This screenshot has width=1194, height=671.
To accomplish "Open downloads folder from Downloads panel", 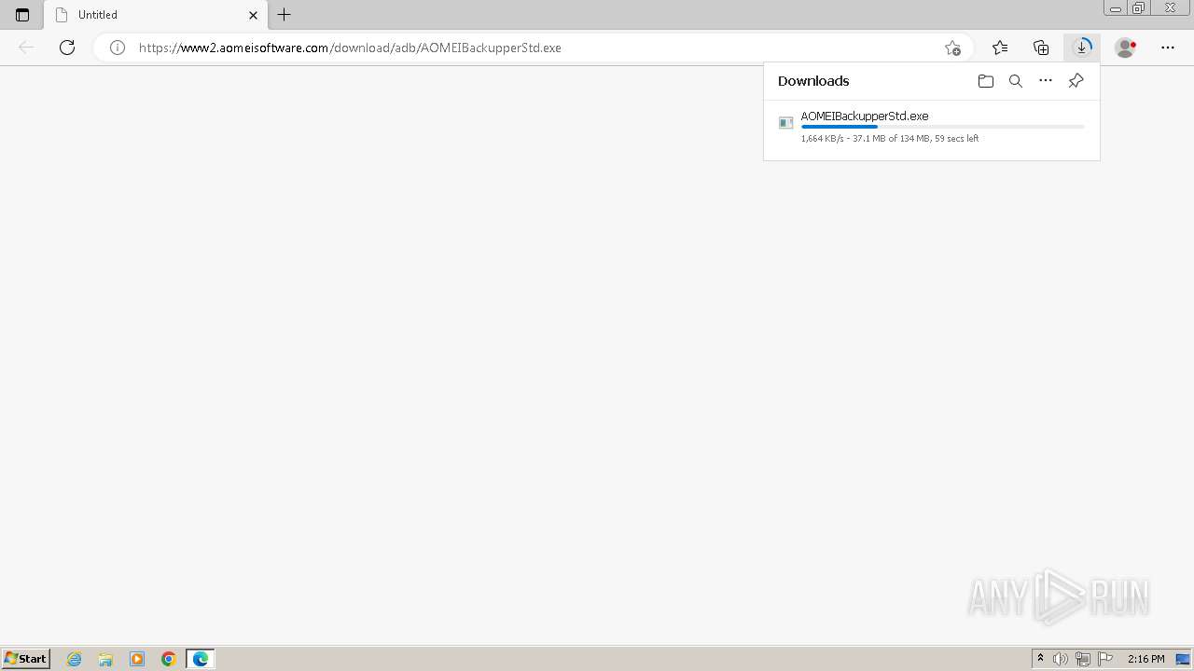I will (986, 81).
